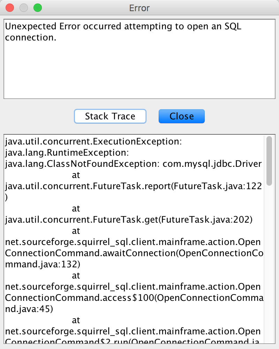Click the gray minimize window button
This screenshot has height=349, width=279.
click(24, 8)
